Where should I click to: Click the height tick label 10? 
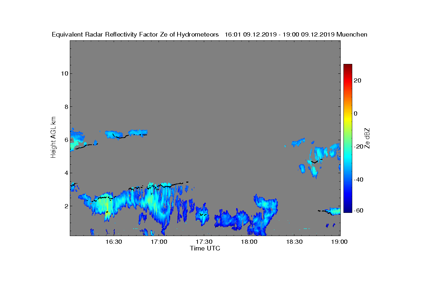64,73
